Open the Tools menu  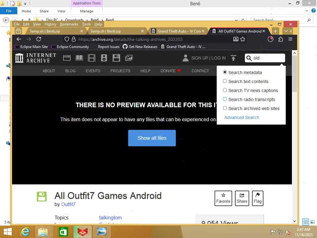pyautogui.click(x=86, y=24)
